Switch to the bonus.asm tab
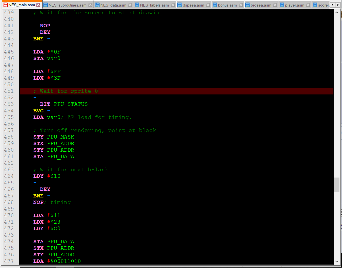The height and width of the screenshot is (268, 342). click(x=227, y=5)
